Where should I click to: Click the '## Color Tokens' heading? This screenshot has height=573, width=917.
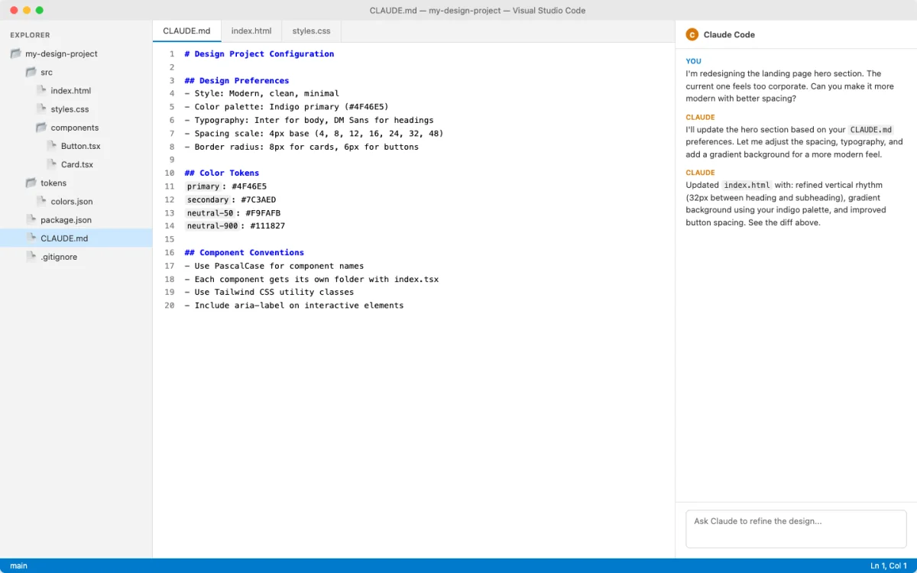222,173
